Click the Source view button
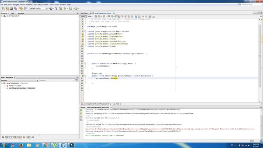The height and width of the screenshot is (148, 263). (x=83, y=16)
